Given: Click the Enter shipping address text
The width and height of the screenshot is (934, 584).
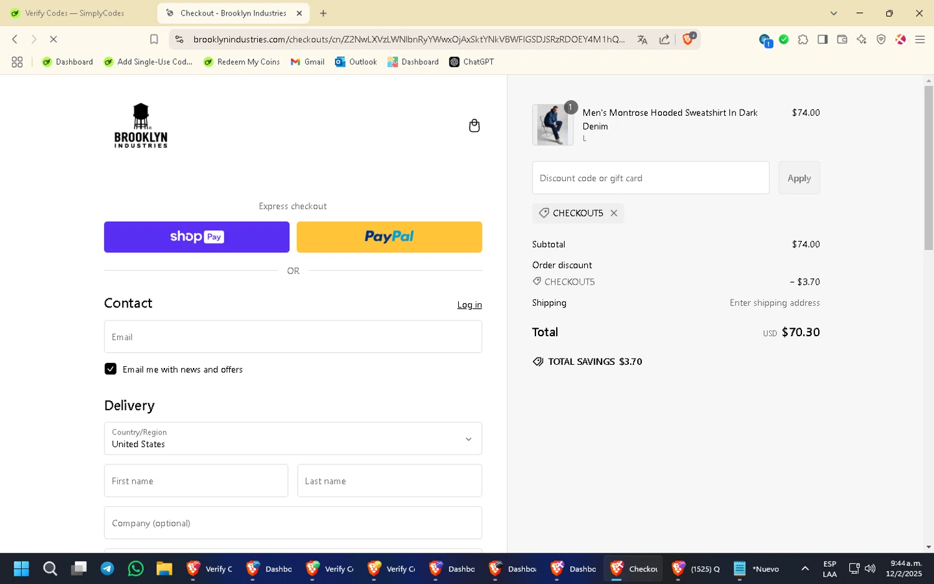Looking at the screenshot, I should click(x=775, y=303).
